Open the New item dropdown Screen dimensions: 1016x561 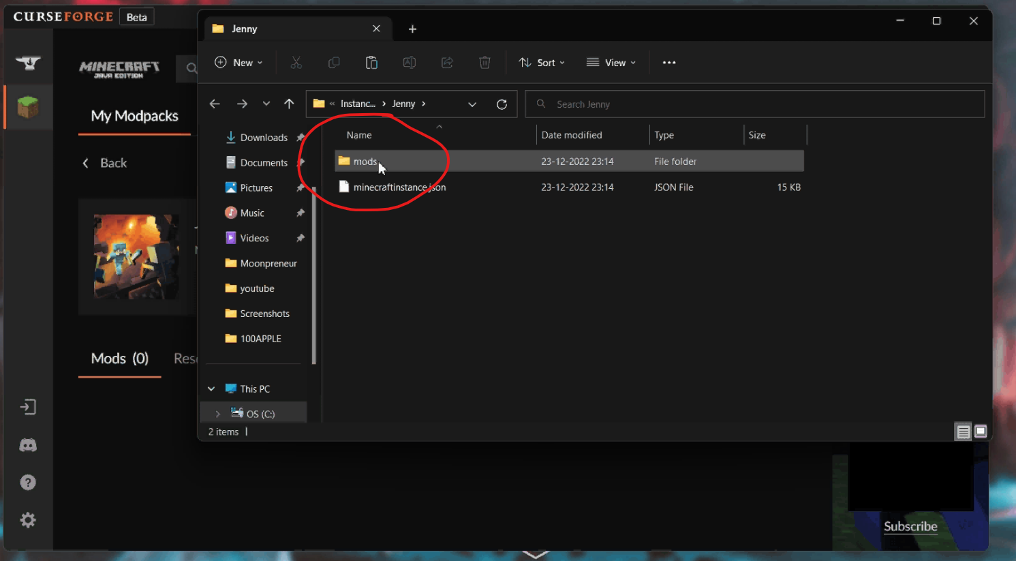tap(238, 63)
